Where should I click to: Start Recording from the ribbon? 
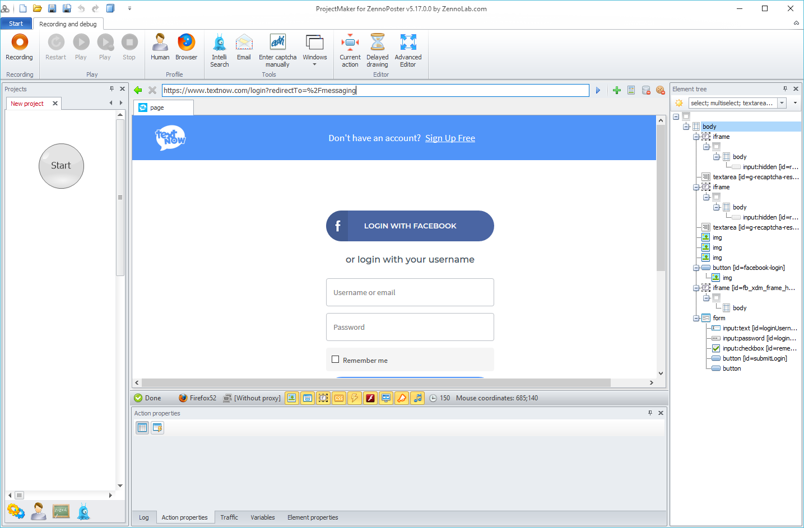(x=20, y=47)
